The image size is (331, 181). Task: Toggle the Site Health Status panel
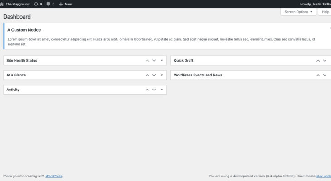point(162,60)
